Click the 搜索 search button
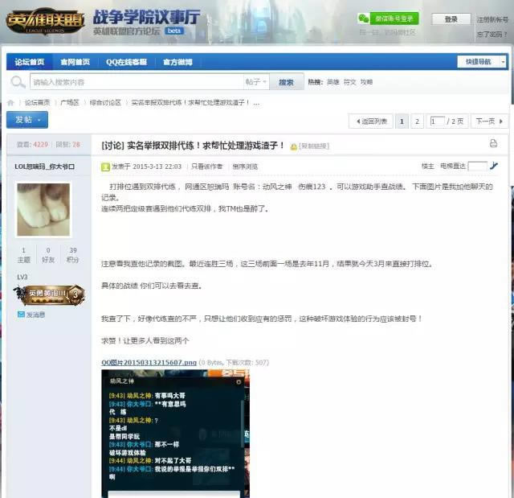This screenshot has height=498, width=514. [286, 82]
